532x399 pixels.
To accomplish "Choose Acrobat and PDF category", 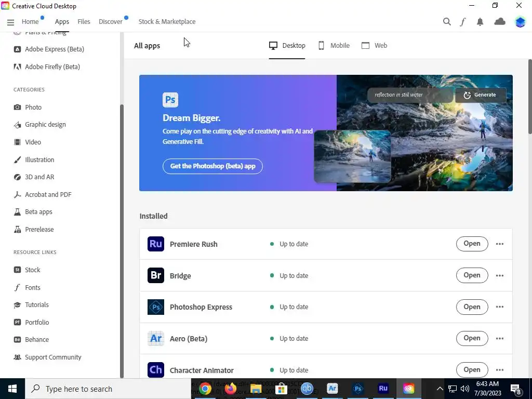I will [43, 195].
